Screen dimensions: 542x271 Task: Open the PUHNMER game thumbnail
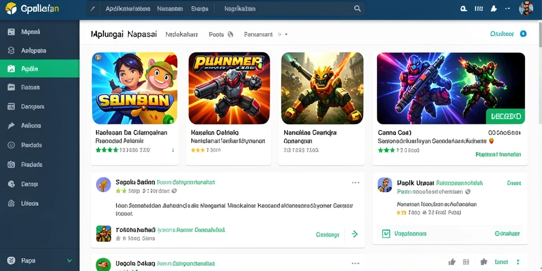point(229,88)
